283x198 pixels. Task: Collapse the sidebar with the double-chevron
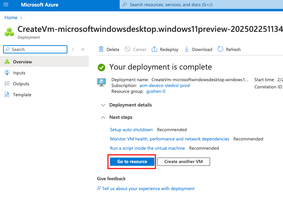83,49
